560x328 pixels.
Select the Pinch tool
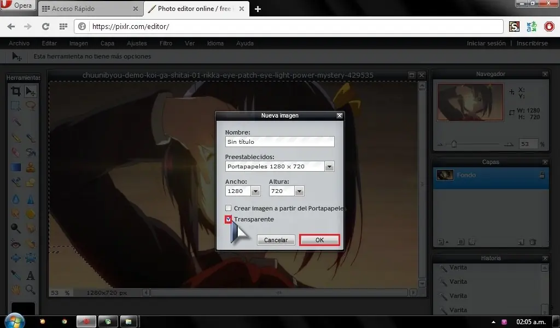(31, 257)
